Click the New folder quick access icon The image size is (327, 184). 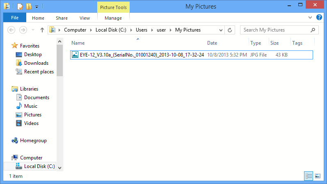(x=29, y=7)
